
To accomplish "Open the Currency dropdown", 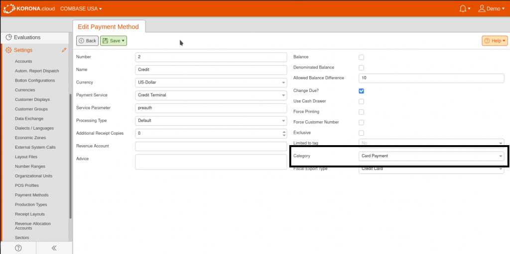I will pos(211,83).
